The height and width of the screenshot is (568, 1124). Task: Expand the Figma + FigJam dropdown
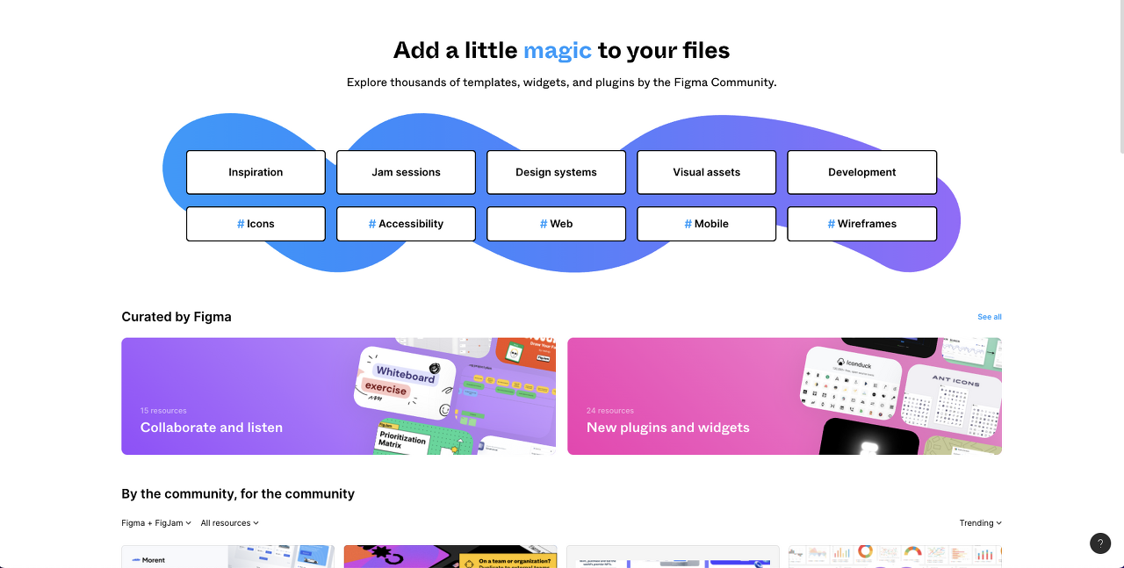point(156,523)
